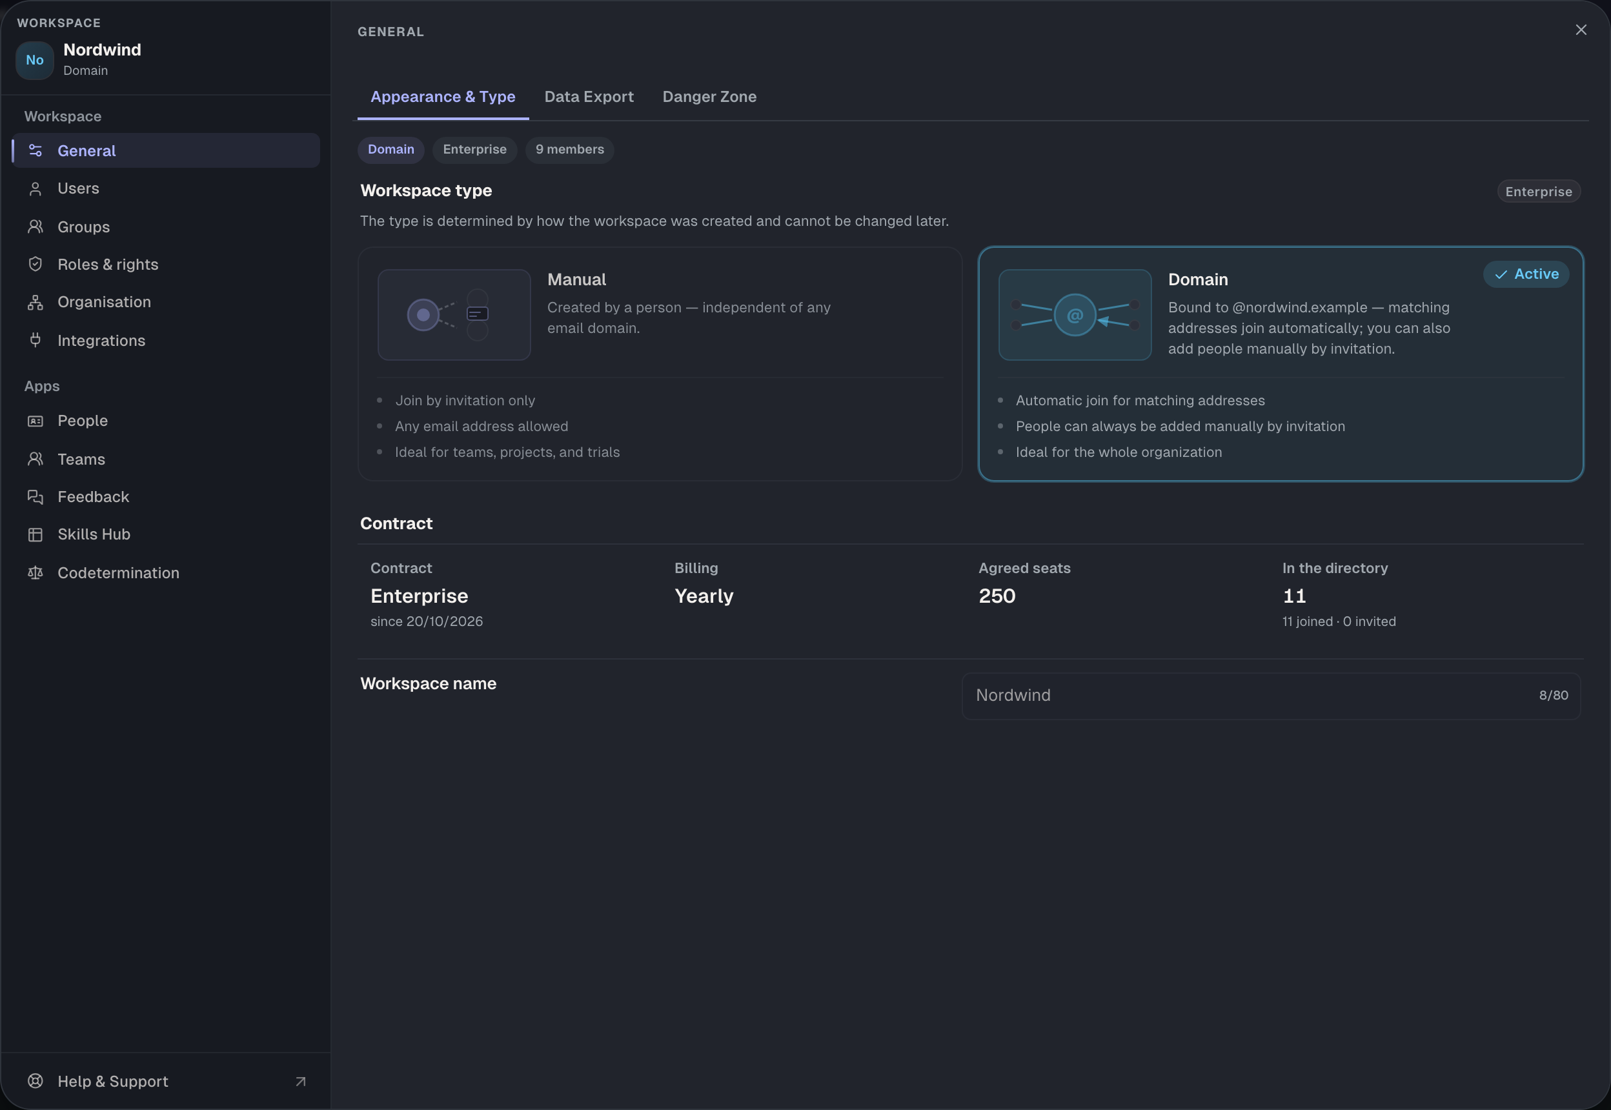Open the Data Export tab

[589, 97]
